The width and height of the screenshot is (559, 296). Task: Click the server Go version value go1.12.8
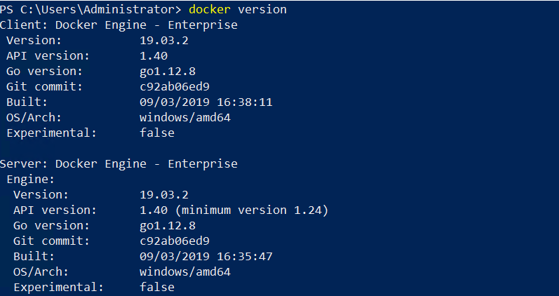click(168, 225)
